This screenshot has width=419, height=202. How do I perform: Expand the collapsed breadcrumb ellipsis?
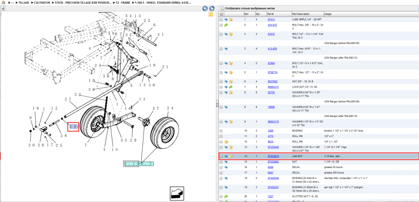[x=12, y=3]
